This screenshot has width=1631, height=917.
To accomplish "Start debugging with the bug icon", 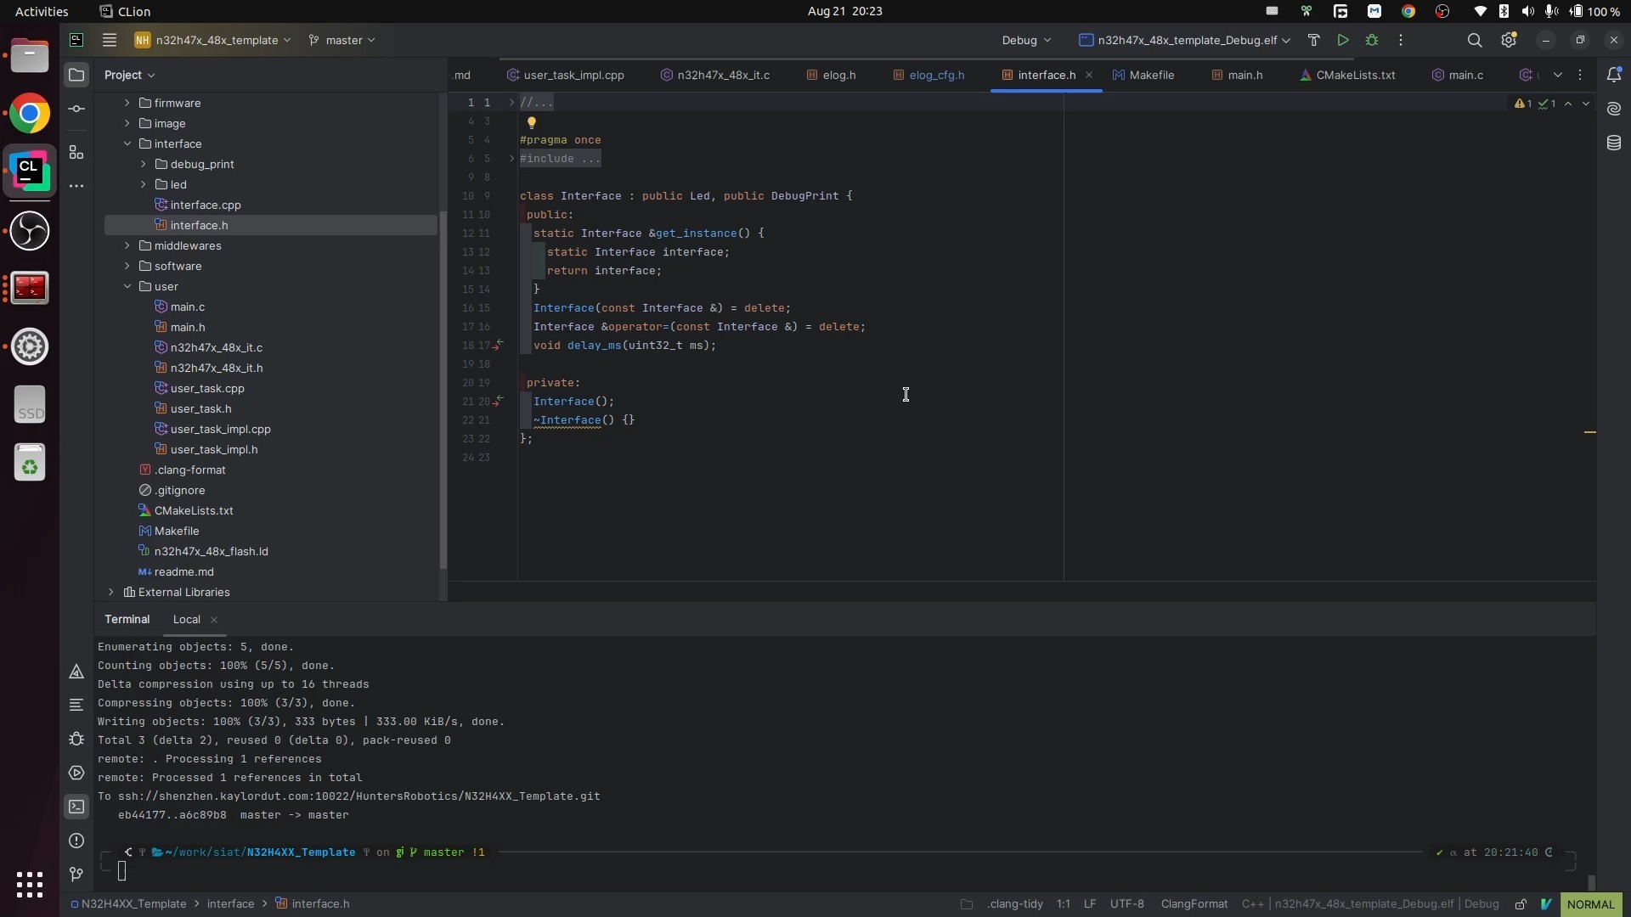I will (1372, 40).
